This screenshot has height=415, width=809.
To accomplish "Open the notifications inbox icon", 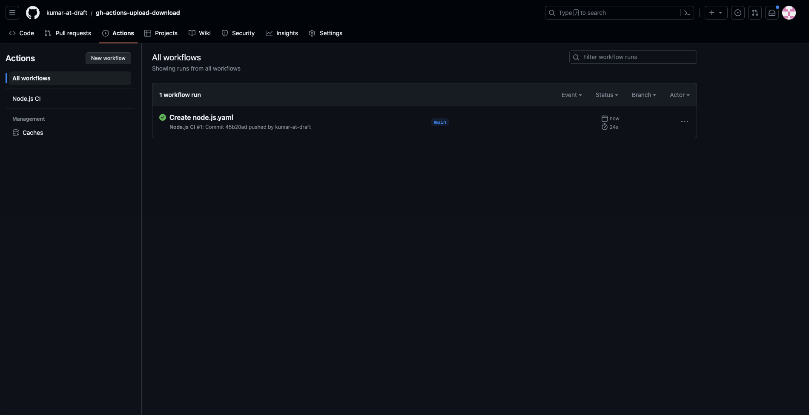I will (772, 13).
